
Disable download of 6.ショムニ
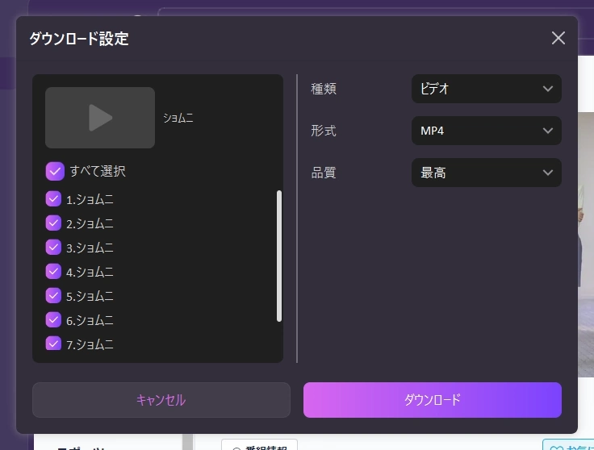point(54,319)
